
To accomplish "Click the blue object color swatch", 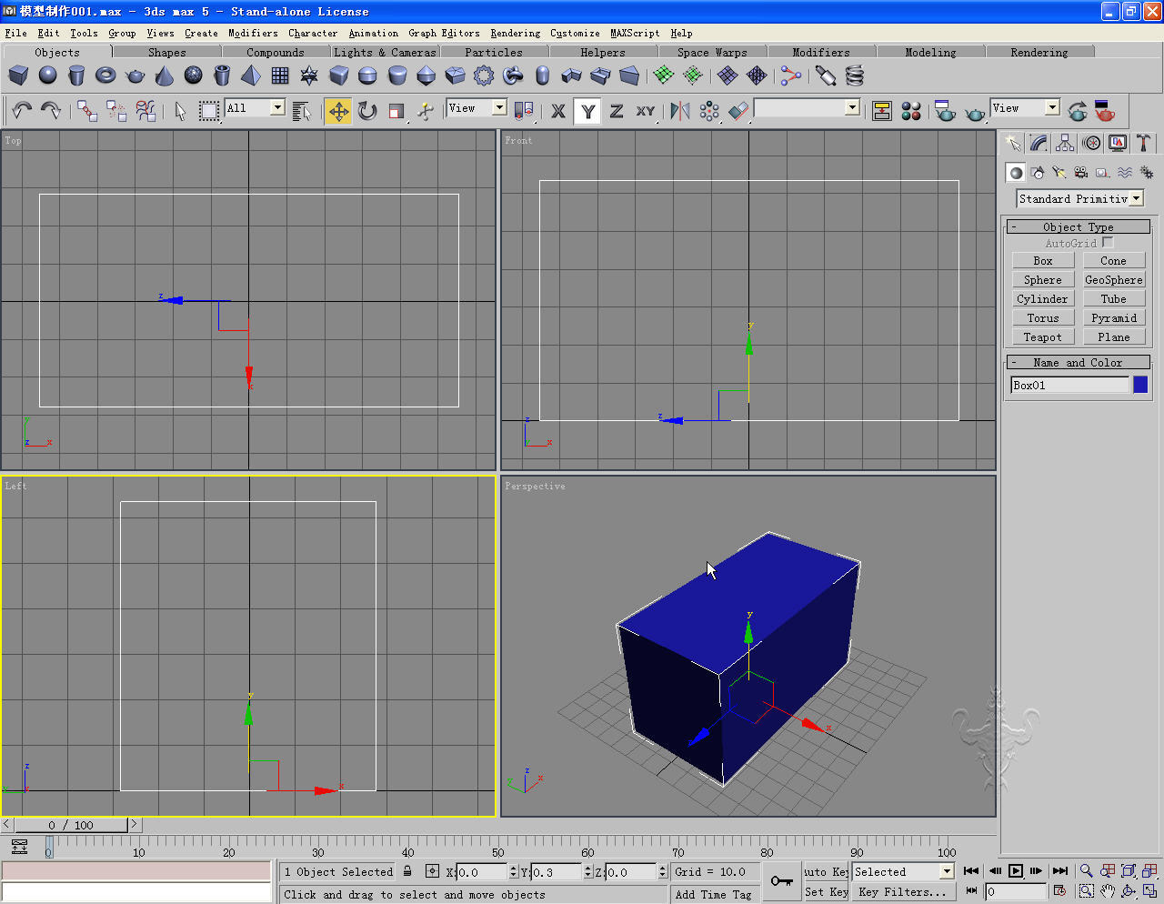I will (1140, 385).
